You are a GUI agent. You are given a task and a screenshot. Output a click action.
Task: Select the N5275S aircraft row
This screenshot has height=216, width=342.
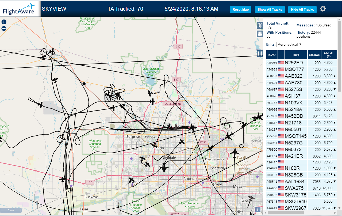pyautogui.click(x=301, y=89)
